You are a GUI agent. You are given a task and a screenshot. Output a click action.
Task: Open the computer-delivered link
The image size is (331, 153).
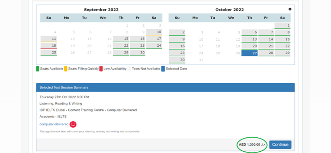tap(54, 124)
